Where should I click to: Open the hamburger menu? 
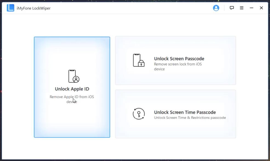pyautogui.click(x=241, y=8)
